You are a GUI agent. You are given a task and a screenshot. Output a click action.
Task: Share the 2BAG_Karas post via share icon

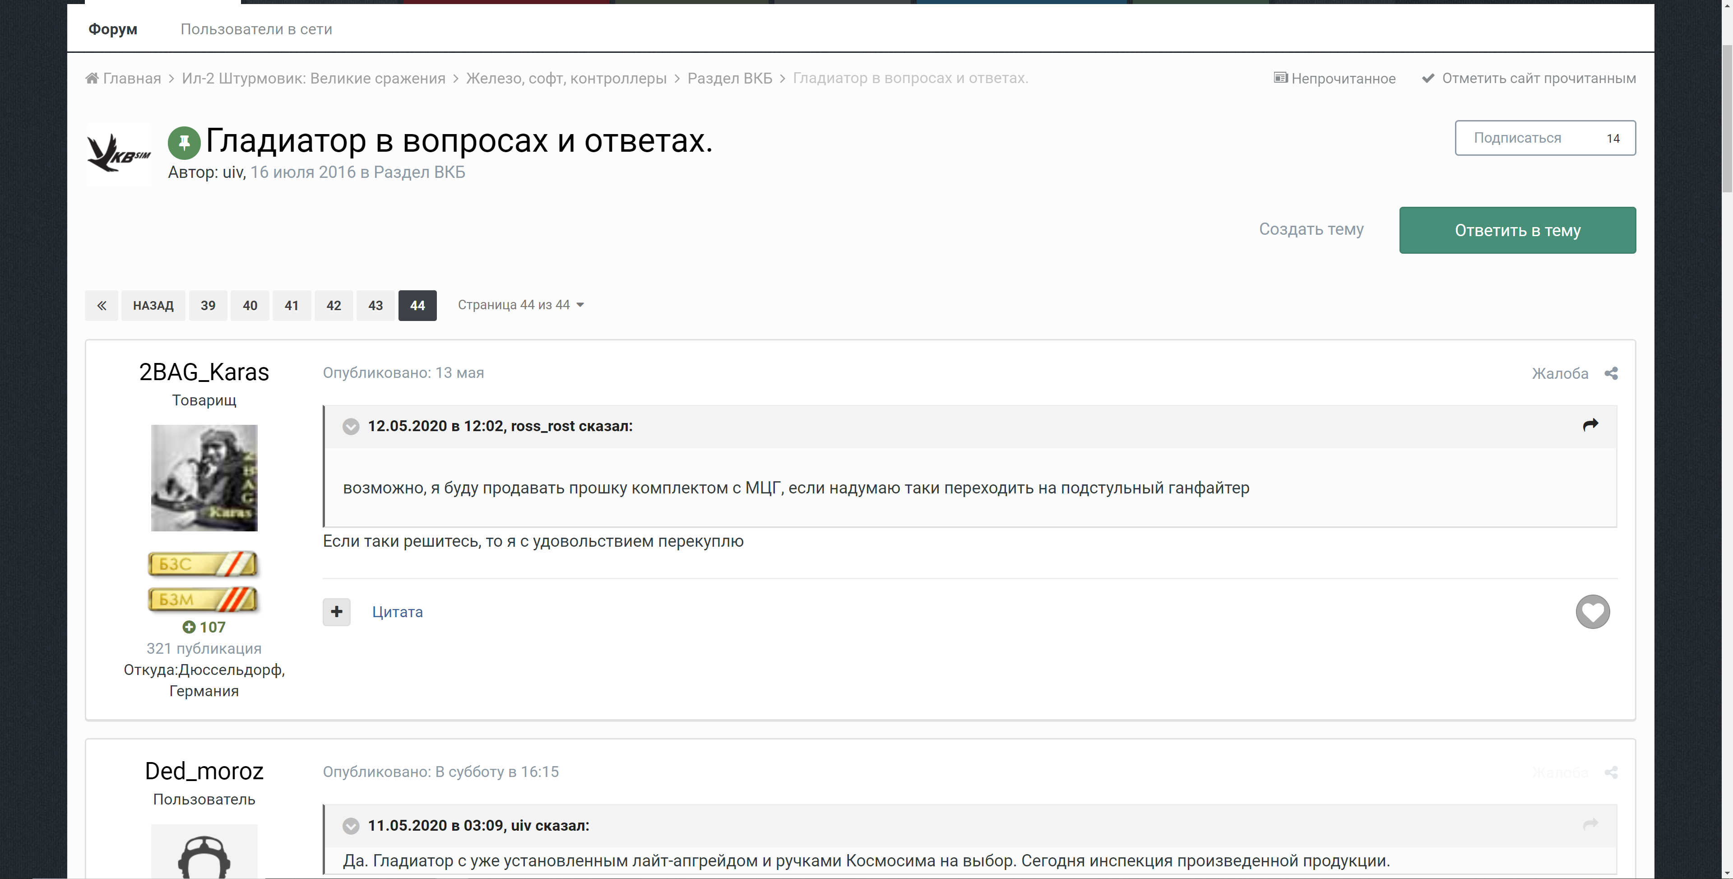click(x=1611, y=373)
